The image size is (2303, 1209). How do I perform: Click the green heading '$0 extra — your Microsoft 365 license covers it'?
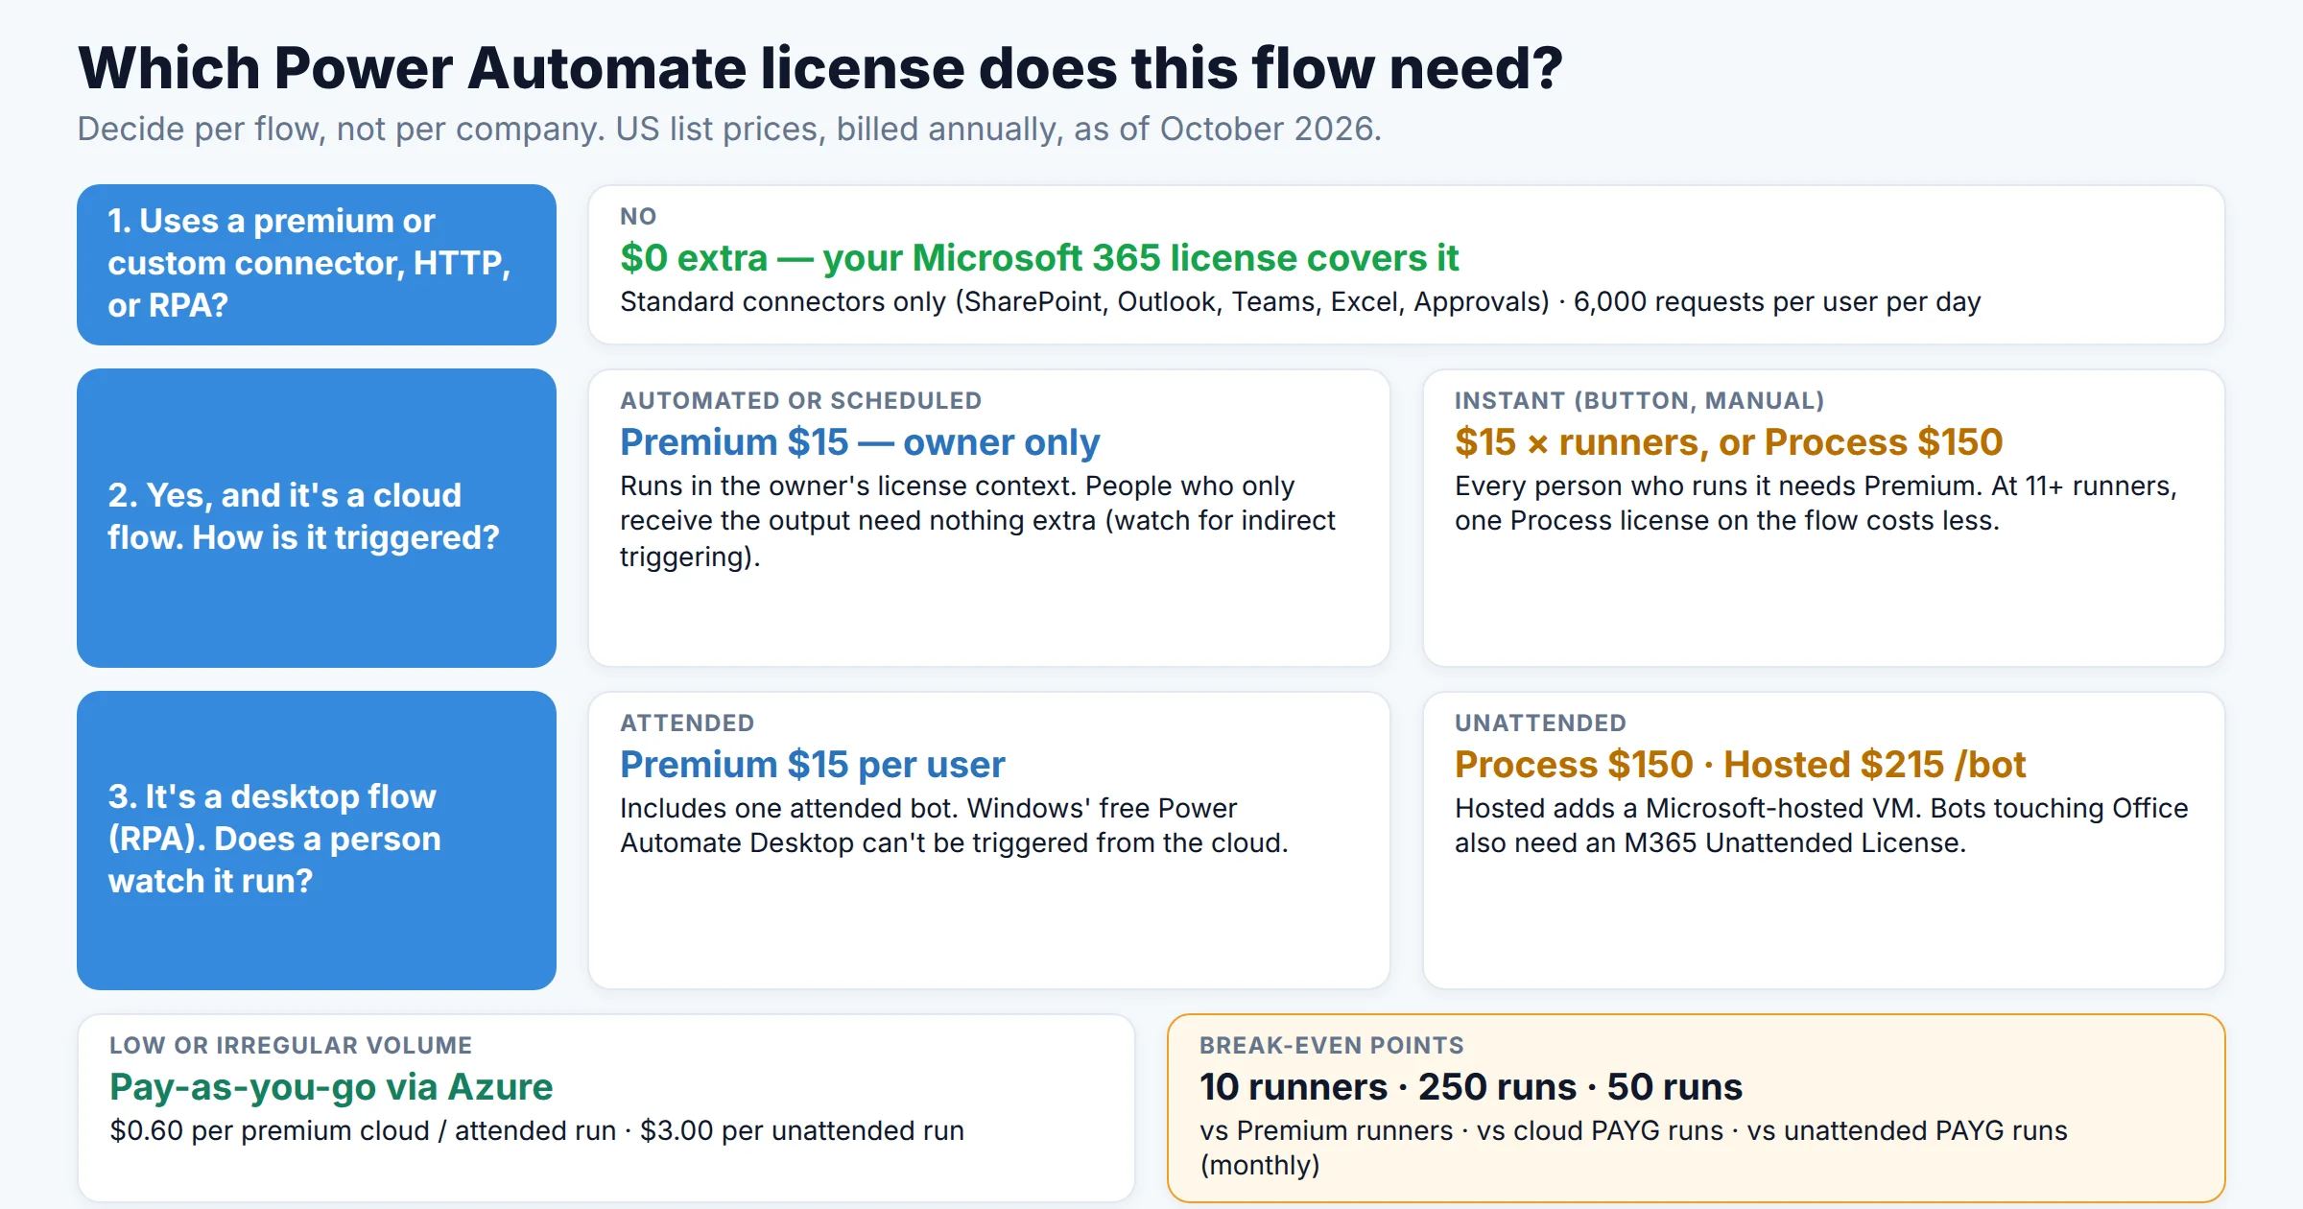(x=1039, y=258)
